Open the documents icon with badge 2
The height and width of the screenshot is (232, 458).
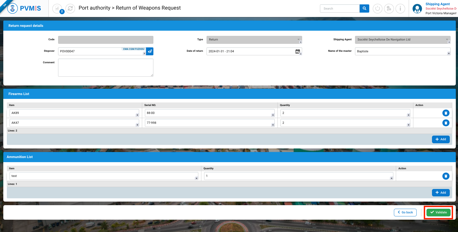tap(57, 8)
